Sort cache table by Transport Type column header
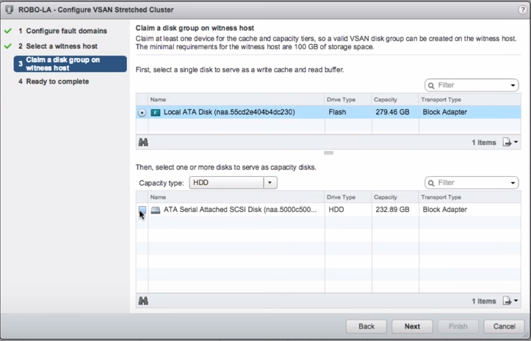Screen dimensions: 531x341 tap(470, 100)
